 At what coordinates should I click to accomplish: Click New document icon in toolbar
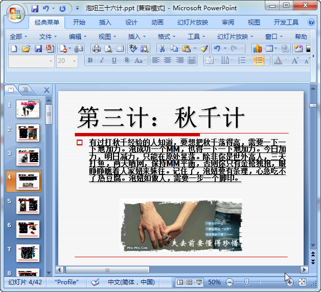(14, 49)
